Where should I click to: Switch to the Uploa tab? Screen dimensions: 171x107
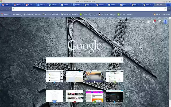click(53, 5)
